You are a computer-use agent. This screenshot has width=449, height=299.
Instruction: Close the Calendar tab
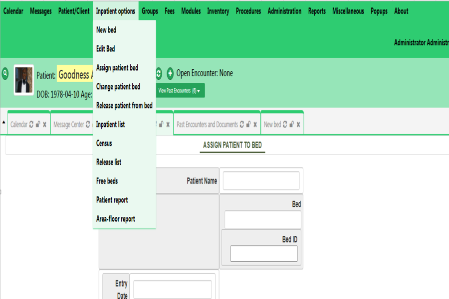coord(45,125)
